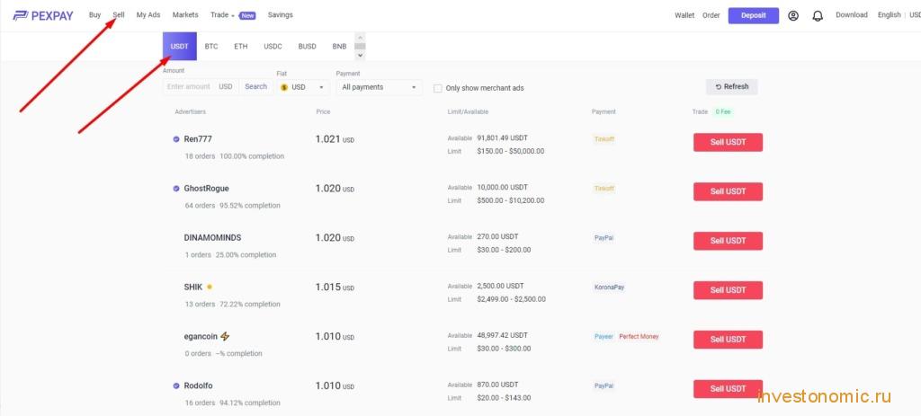Screen dimensions: 921x416
Task: Click the Tinkoff payment tag for Ren777
Action: pyautogui.click(x=604, y=139)
